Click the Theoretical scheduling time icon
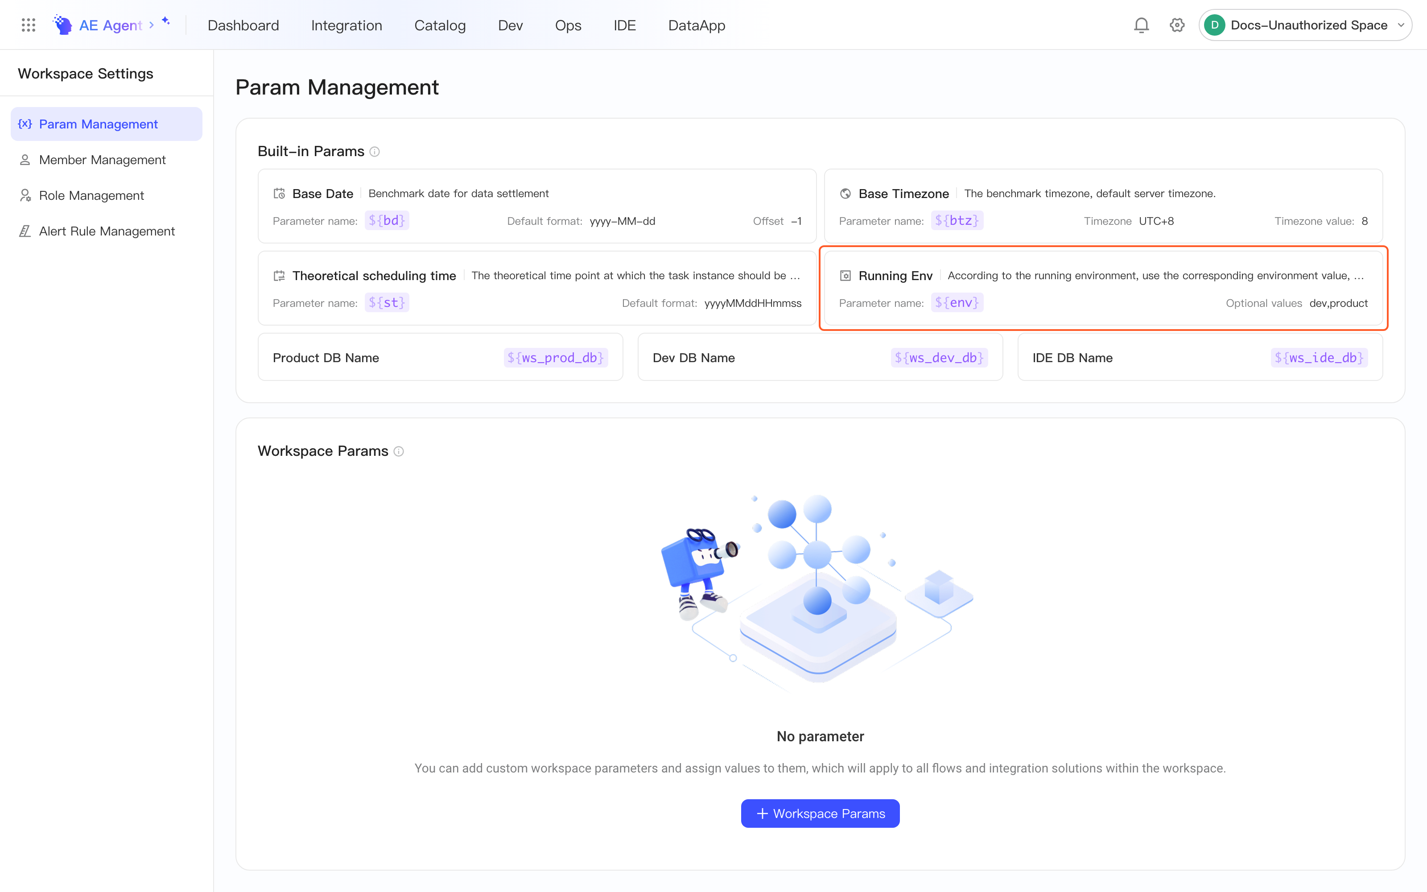 coord(279,276)
